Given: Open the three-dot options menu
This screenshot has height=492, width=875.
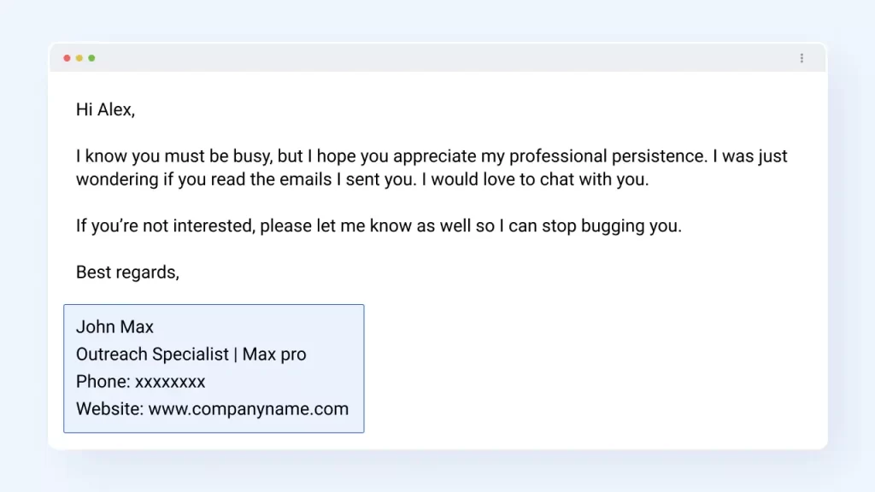Looking at the screenshot, I should point(802,58).
